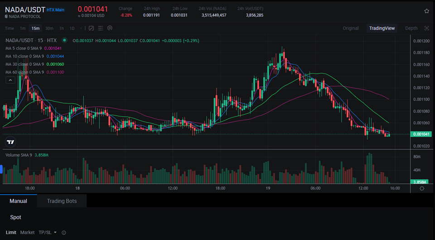Viewport: 435px width, 240px height.
Task: Open the indicators list icon in toolbar
Action: tap(101, 28)
